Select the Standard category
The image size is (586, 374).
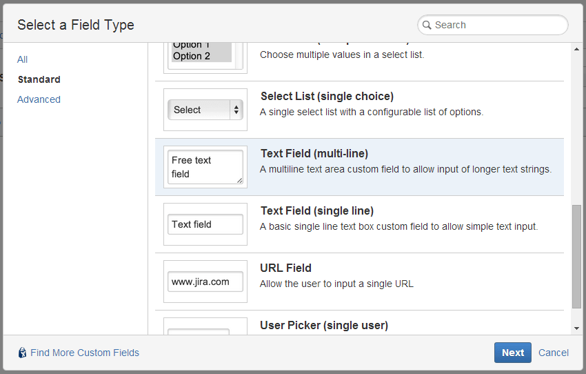tap(39, 79)
